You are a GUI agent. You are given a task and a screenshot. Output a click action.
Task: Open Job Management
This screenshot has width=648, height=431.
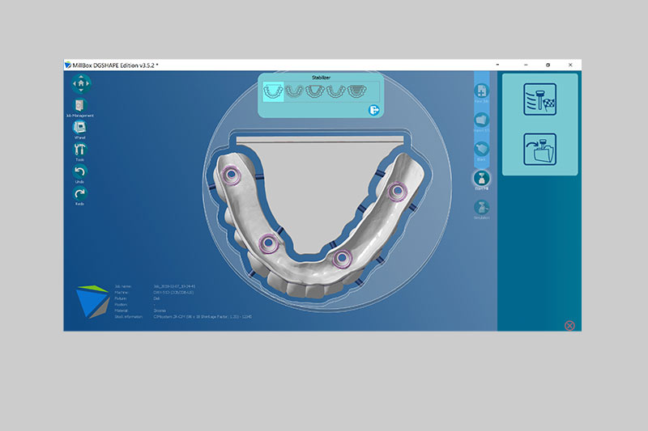coord(79,106)
